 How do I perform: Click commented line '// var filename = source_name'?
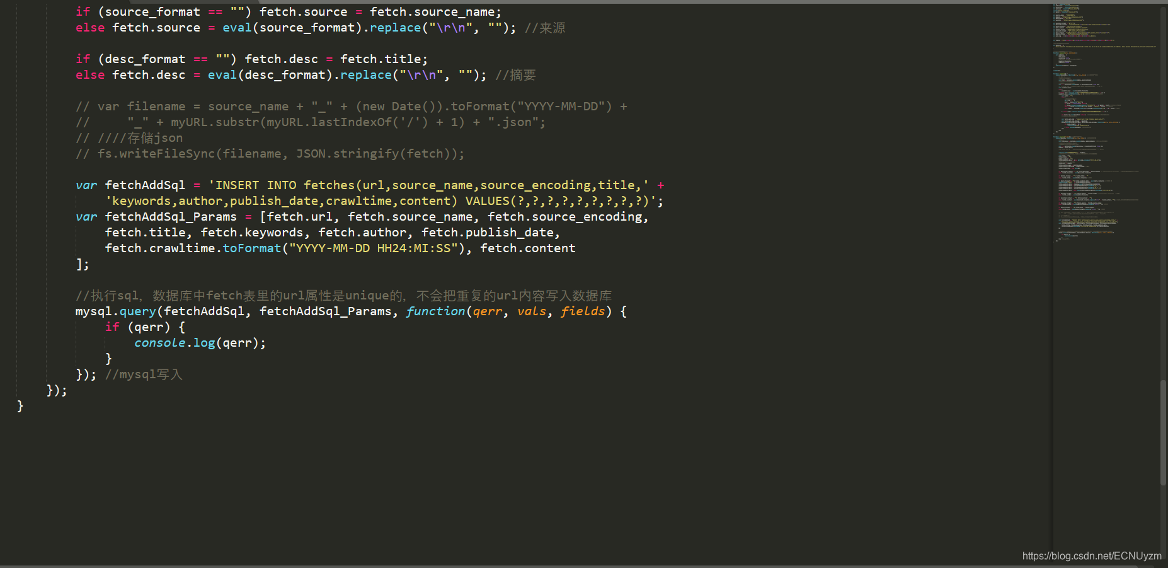tap(352, 107)
